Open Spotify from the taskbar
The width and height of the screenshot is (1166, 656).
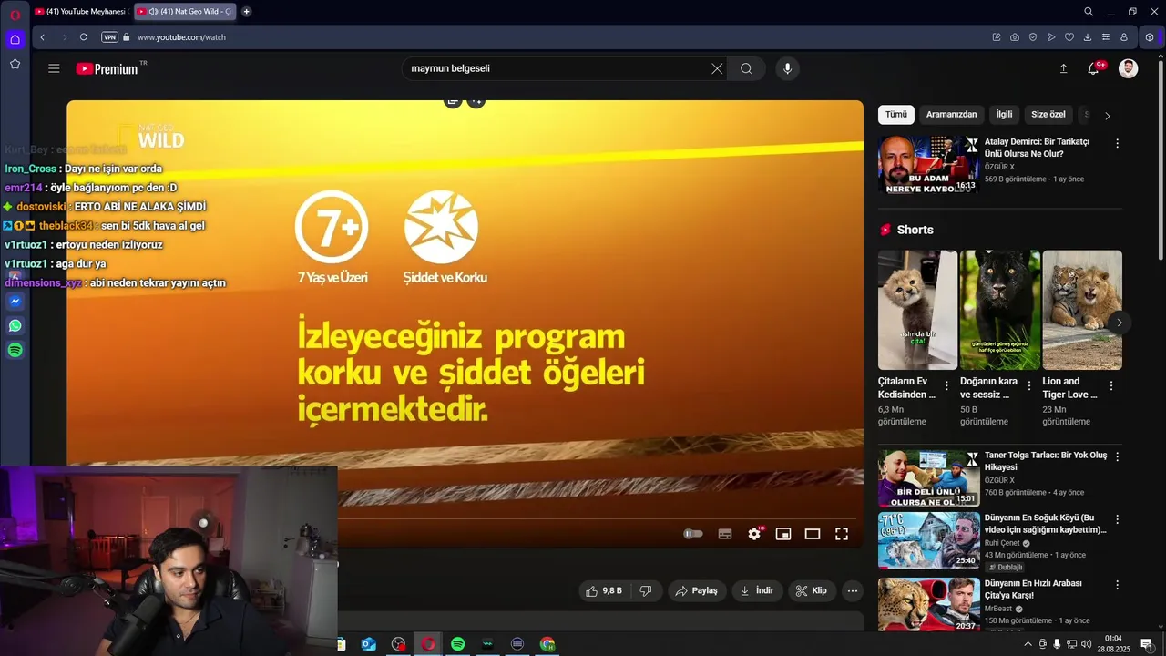[458, 644]
